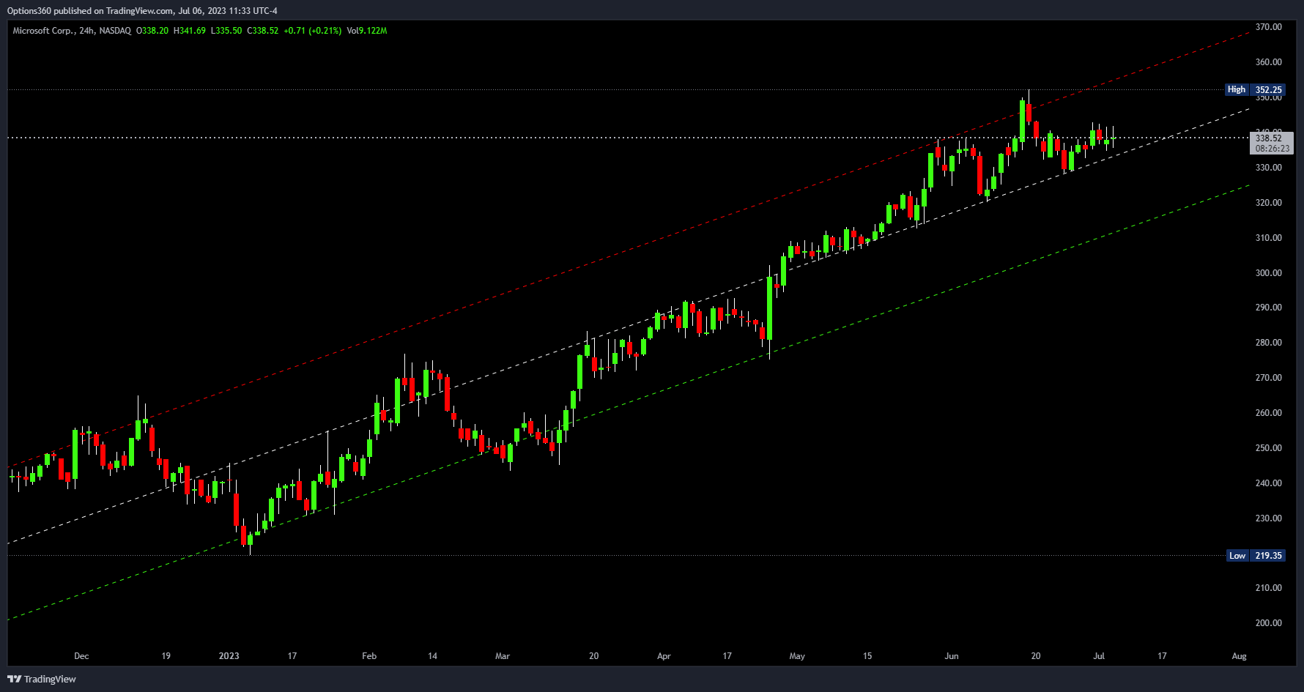Click the change value +0.71 (+0.21%)
The image size is (1304, 692).
click(x=313, y=31)
